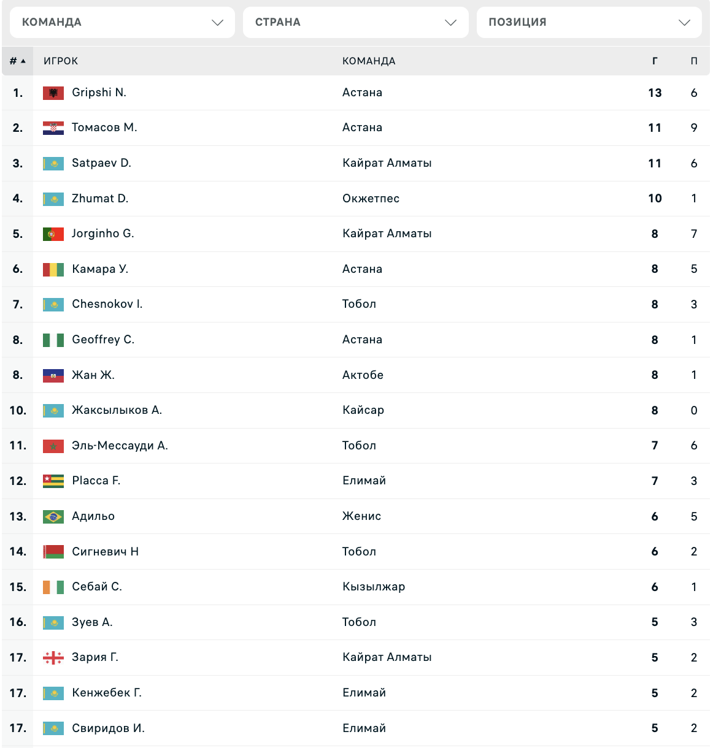Click the Togo flag beside Placca F.
713x748 pixels.
click(x=53, y=481)
